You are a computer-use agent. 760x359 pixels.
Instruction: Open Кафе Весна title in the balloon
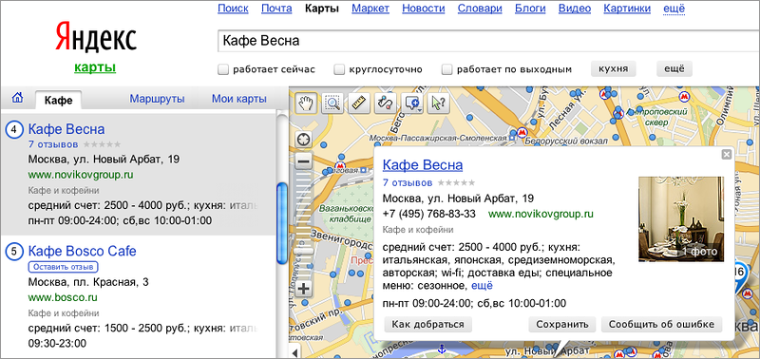tap(423, 164)
